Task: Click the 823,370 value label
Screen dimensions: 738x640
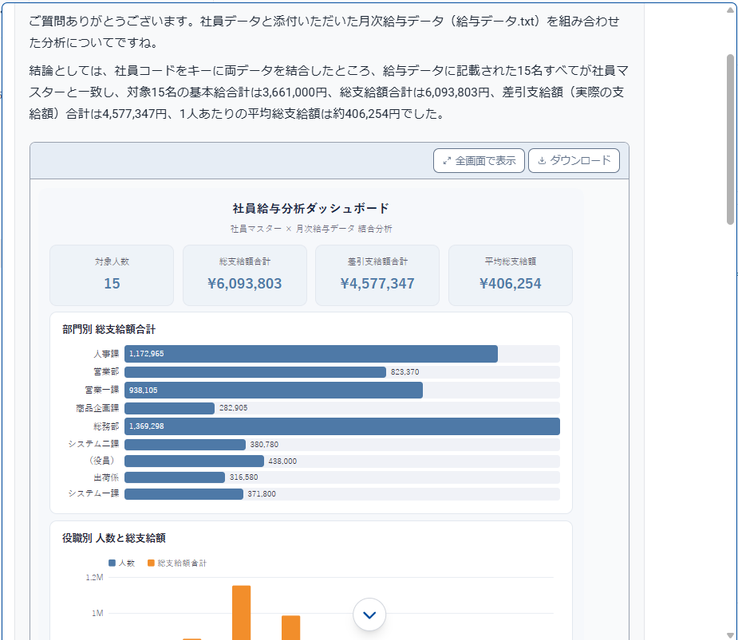Action: 405,372
